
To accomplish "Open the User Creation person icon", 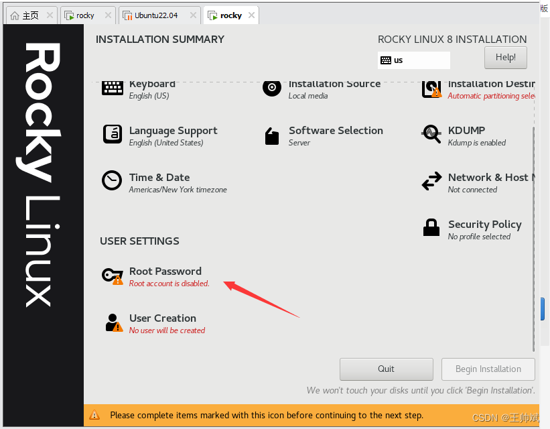I will tap(114, 322).
